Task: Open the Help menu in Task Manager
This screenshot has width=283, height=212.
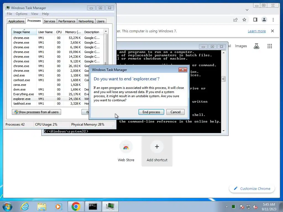Action: (x=45, y=14)
